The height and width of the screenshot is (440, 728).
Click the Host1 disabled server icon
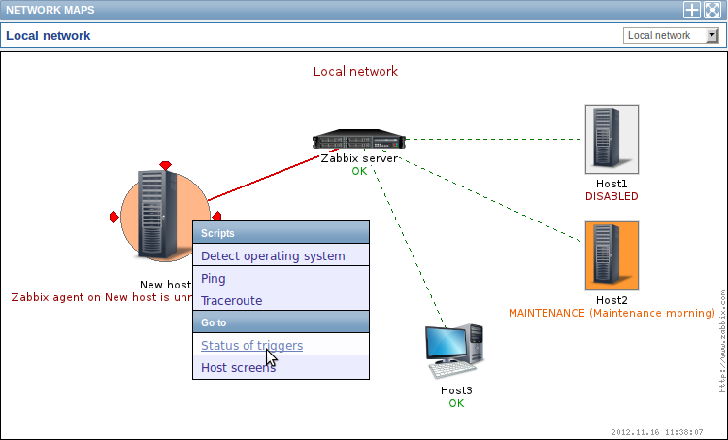coord(612,140)
